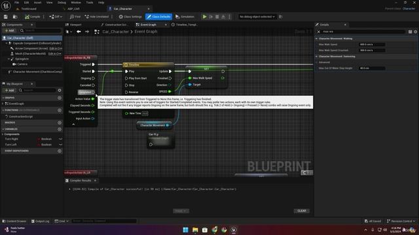Open Details property matrix grid icon
419x235 pixels.
[x=410, y=32]
